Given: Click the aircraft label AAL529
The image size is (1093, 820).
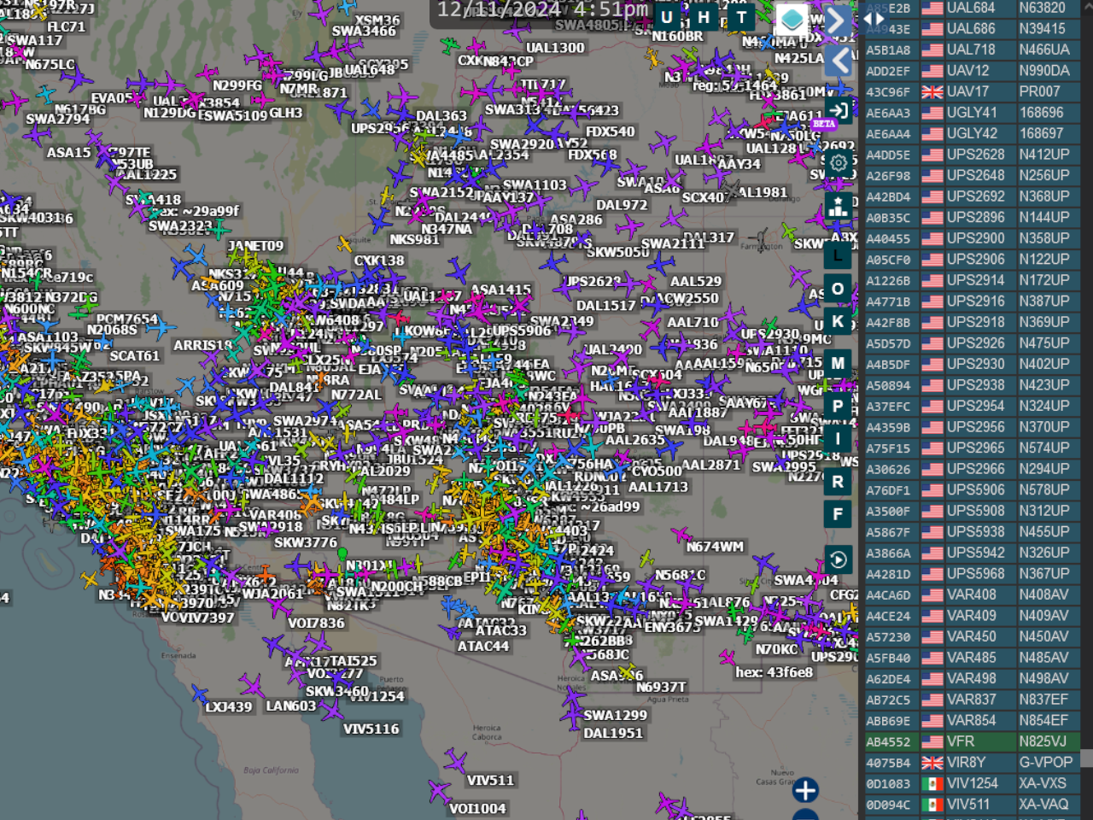Looking at the screenshot, I should (x=696, y=281).
